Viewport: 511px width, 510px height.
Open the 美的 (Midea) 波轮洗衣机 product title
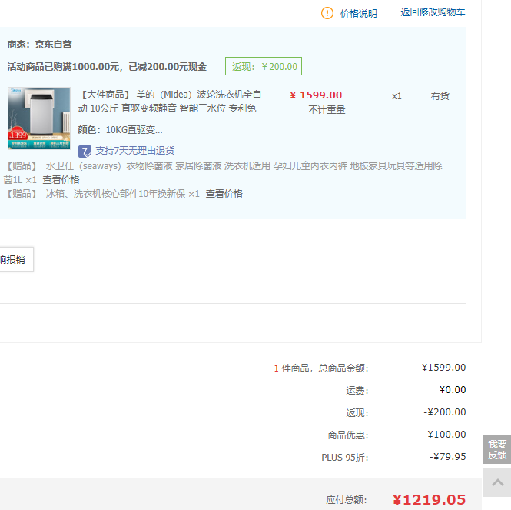[170, 101]
